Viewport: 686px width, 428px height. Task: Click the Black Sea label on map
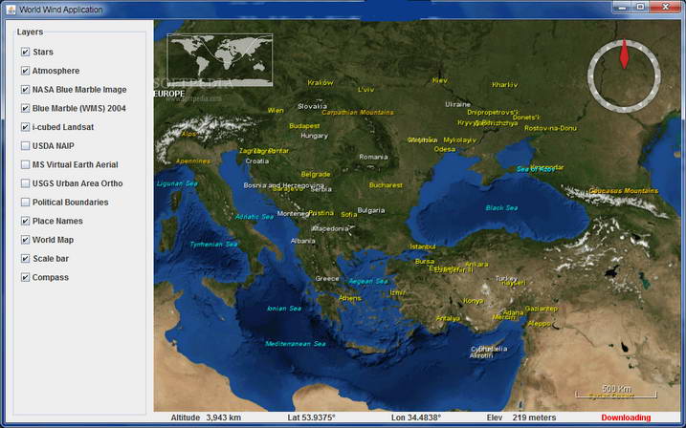pos(501,208)
